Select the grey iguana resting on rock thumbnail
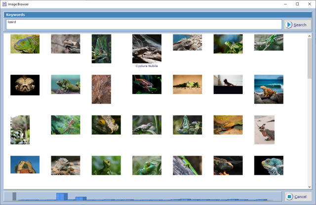The width and height of the screenshot is (316, 205). point(66,166)
